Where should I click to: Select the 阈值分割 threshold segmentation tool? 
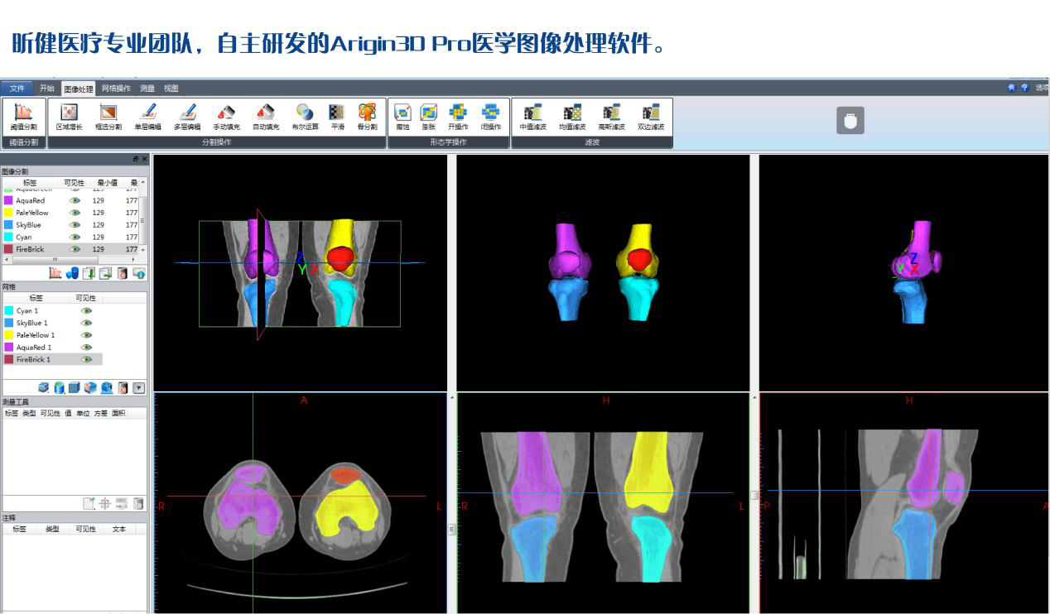click(x=24, y=117)
